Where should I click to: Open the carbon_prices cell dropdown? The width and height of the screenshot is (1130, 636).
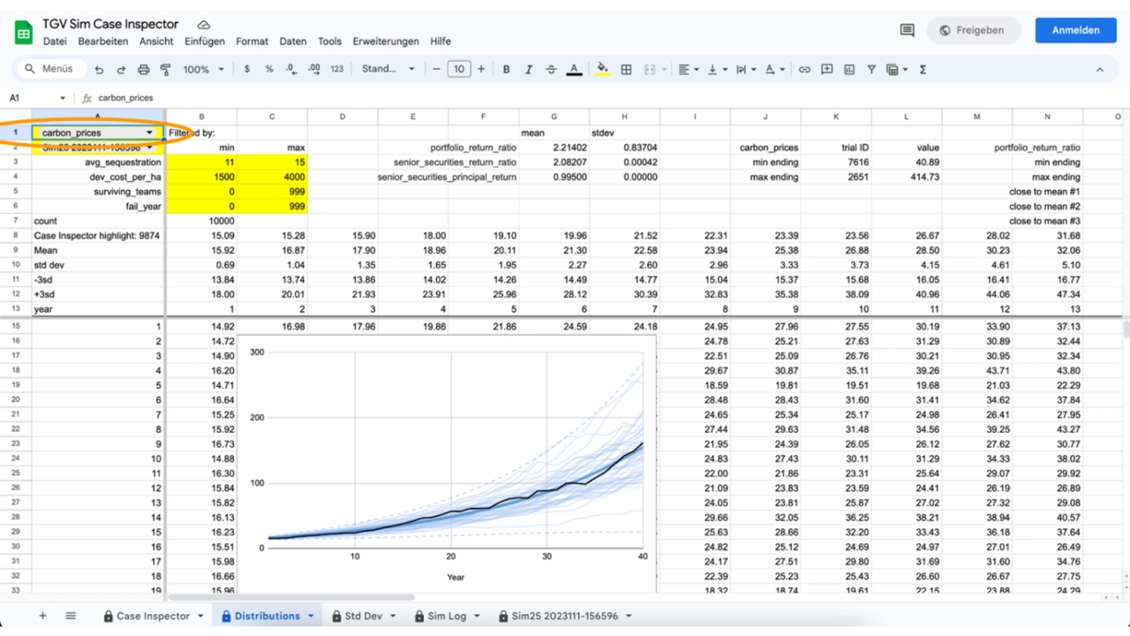[x=149, y=132]
